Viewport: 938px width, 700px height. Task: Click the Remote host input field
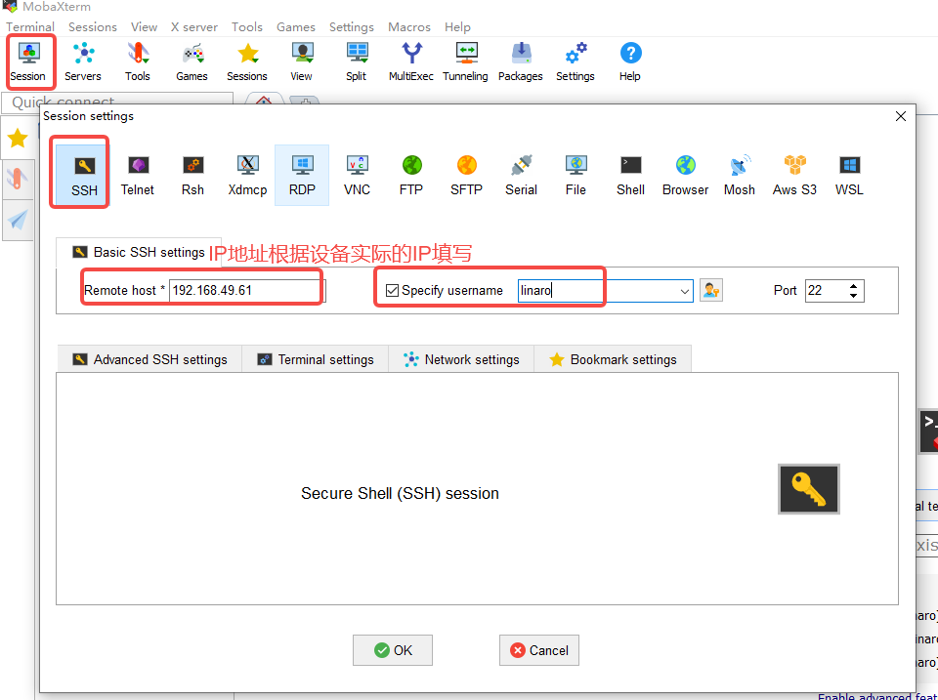[x=247, y=291]
